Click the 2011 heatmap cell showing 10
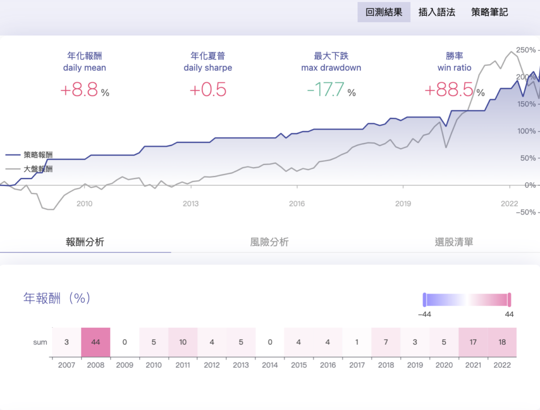540x410 pixels. click(x=183, y=342)
